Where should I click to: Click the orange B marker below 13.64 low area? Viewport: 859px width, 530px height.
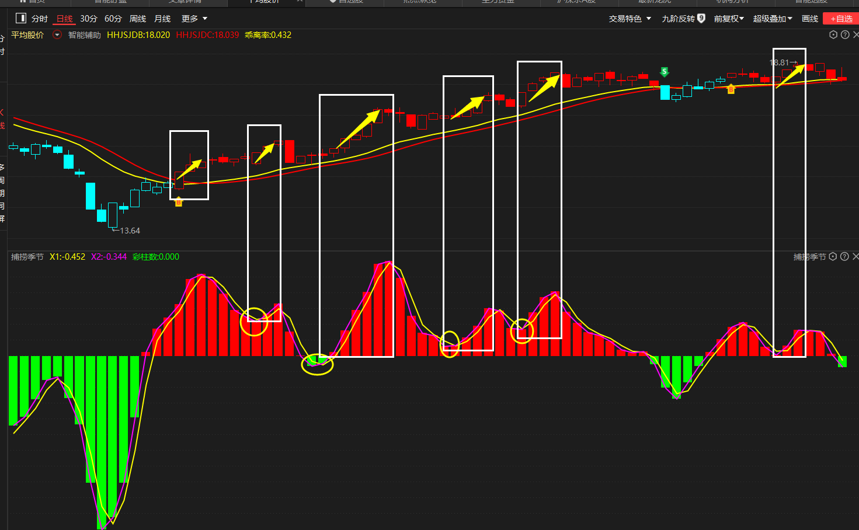coord(179,203)
